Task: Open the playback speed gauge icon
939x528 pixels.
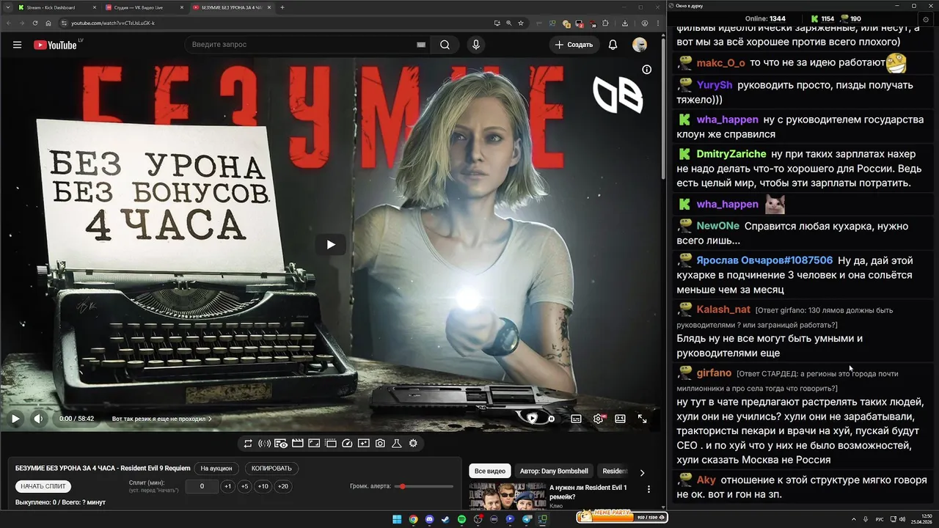Action: coord(347,443)
